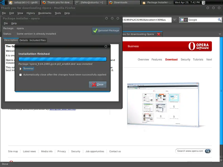This screenshot has width=223, height=167.
Task: Close the 'downloading Opera' browser tab with red X
Action: click(159, 34)
